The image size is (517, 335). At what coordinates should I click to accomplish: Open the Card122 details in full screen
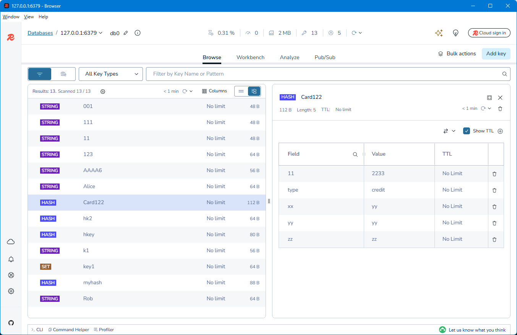[x=489, y=98]
